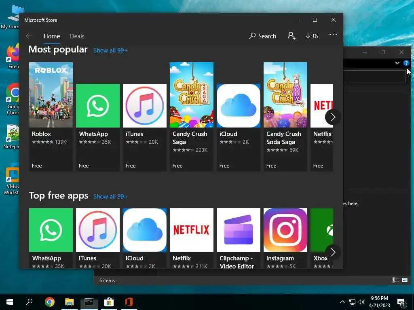Show next Most popular apps with arrow
Image resolution: width=414 pixels, height=310 pixels.
click(x=333, y=117)
